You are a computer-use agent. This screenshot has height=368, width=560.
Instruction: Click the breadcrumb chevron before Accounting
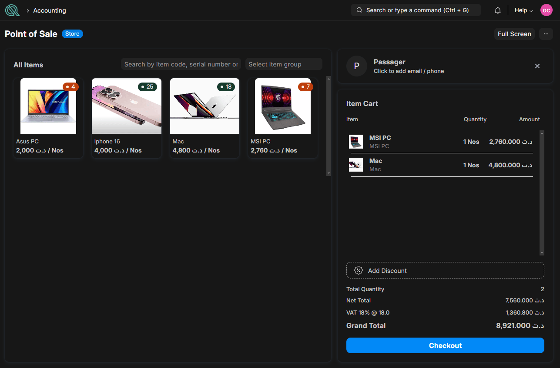tap(28, 10)
